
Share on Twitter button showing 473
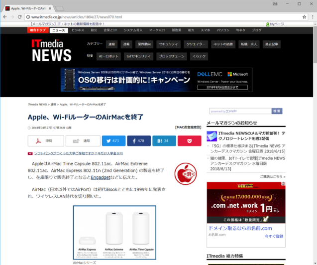[x=113, y=141]
